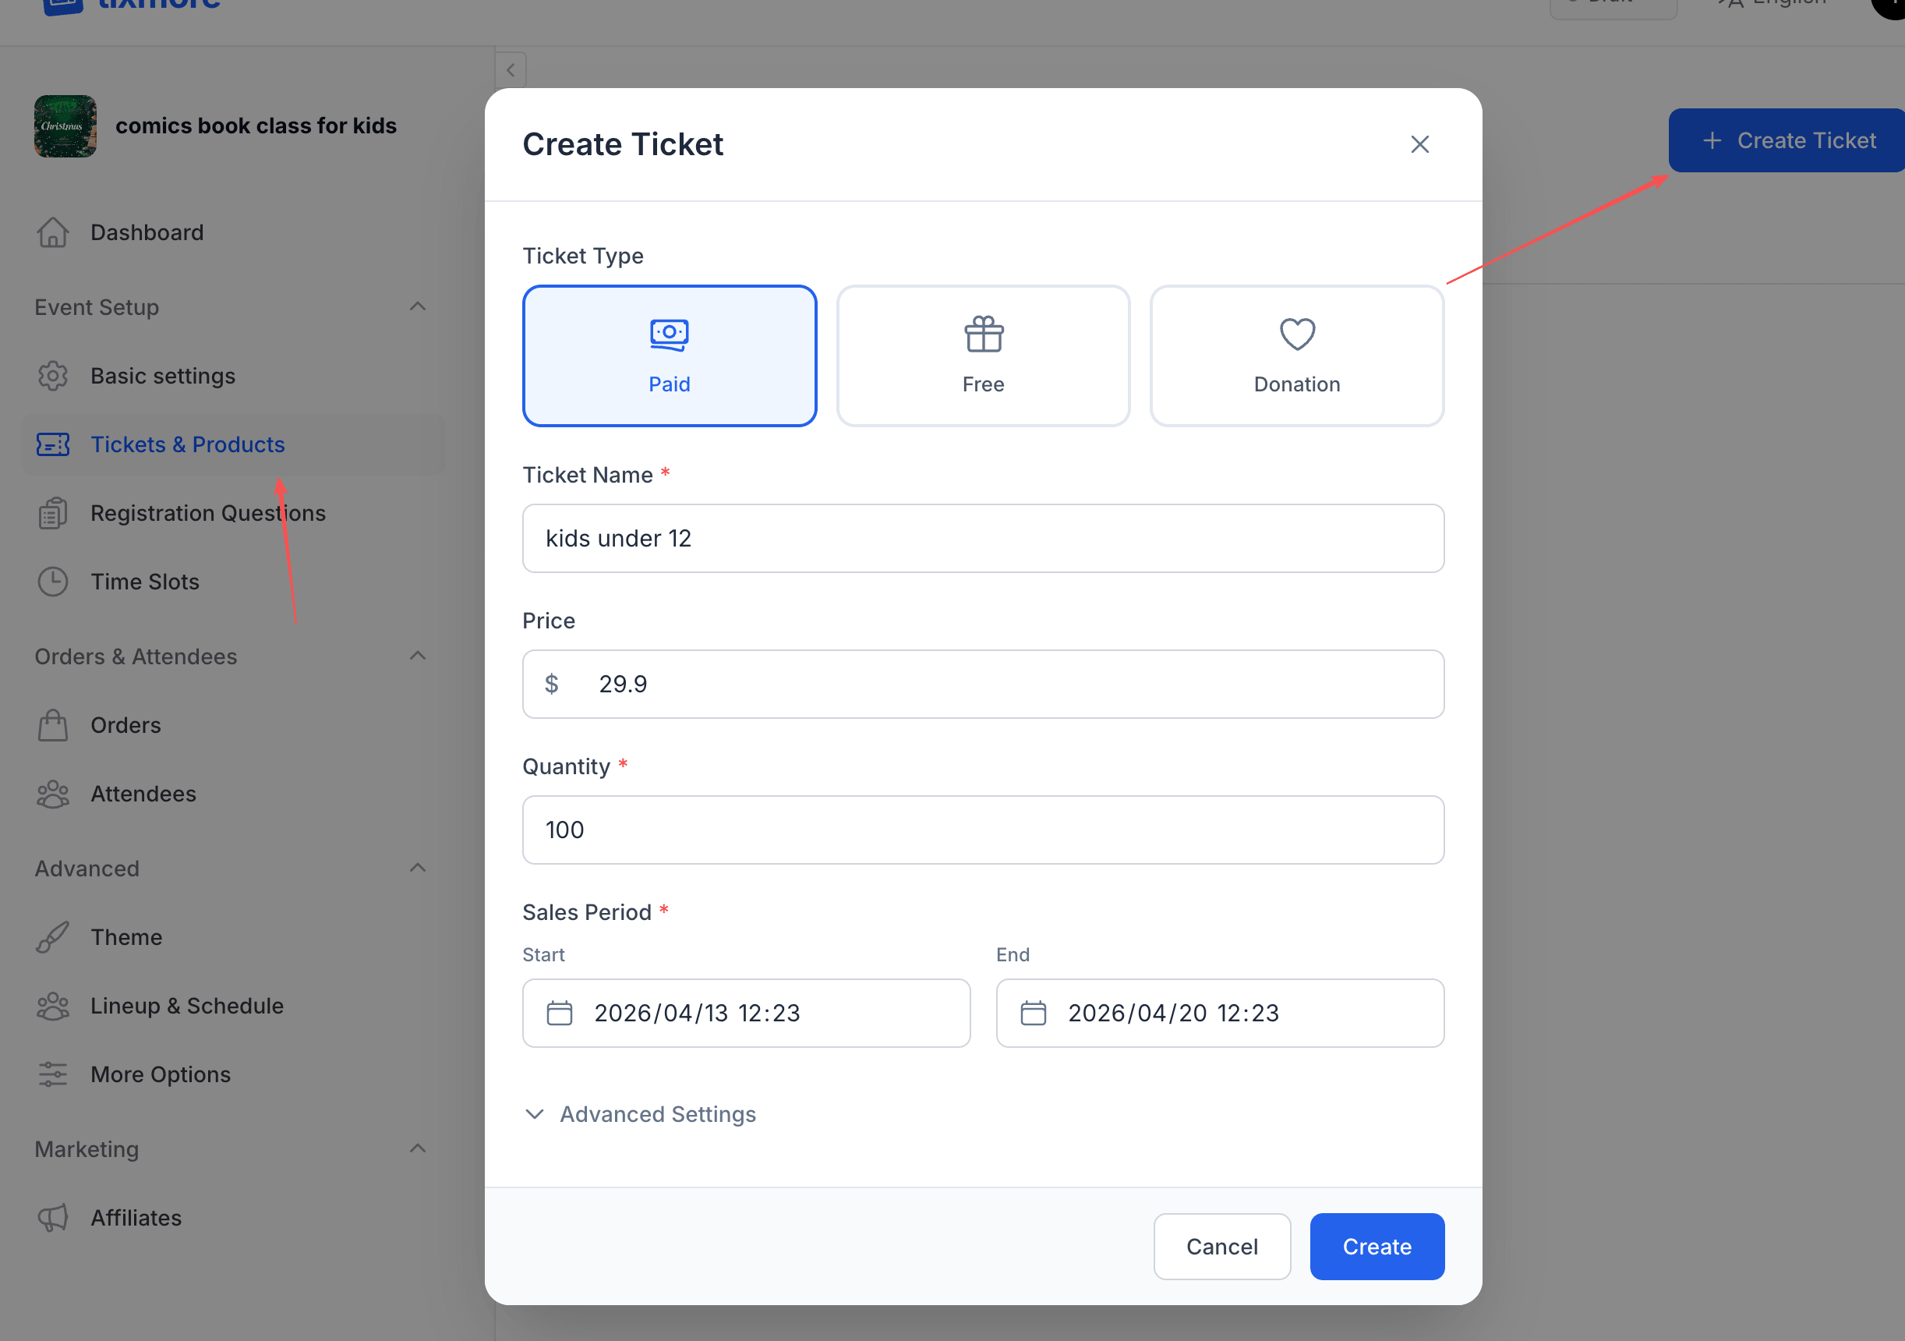Select the Basic settings gear icon
Screen dimensions: 1905x1341
tap(53, 376)
